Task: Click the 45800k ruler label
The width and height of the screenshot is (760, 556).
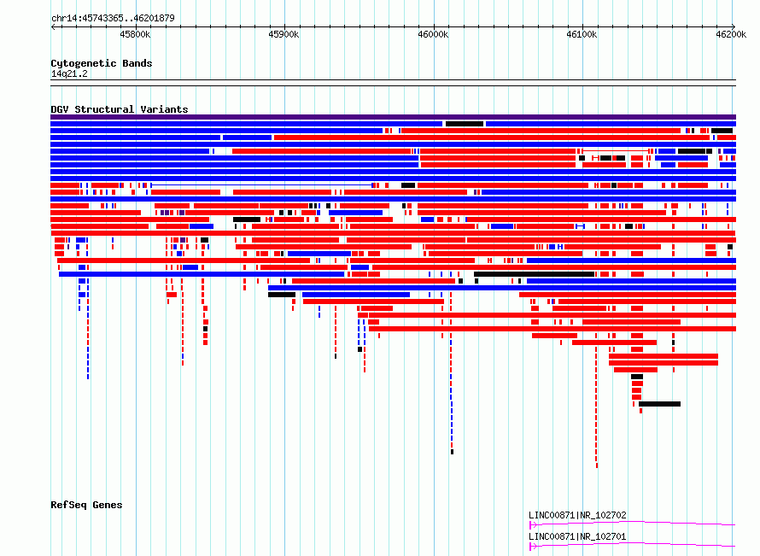Action: [x=135, y=34]
